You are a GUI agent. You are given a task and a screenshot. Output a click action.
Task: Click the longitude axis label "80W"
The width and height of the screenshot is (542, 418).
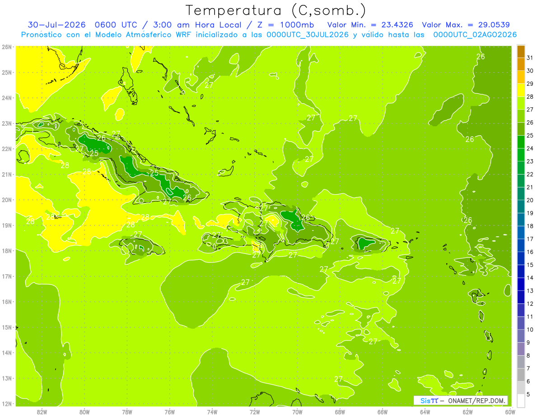pos(84,412)
